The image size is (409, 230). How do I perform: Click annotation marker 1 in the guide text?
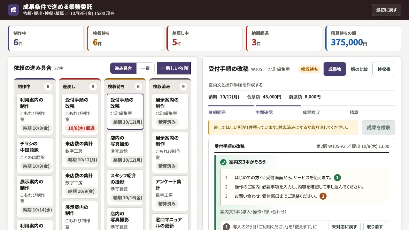337,178
